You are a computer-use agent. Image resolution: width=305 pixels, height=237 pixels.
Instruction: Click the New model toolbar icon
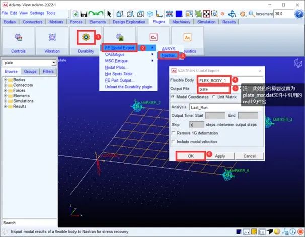pos(75,14)
